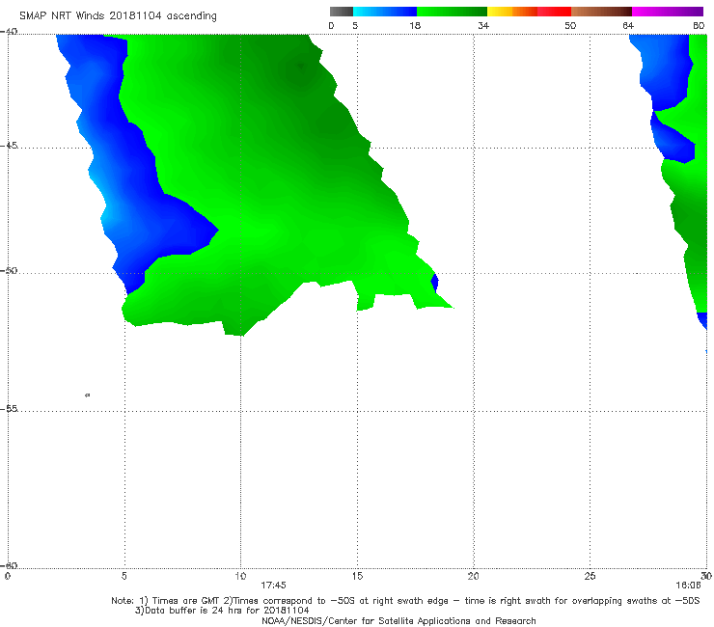Click the '34' label under the color bar
Image resolution: width=714 pixels, height=627 pixels.
tap(483, 26)
